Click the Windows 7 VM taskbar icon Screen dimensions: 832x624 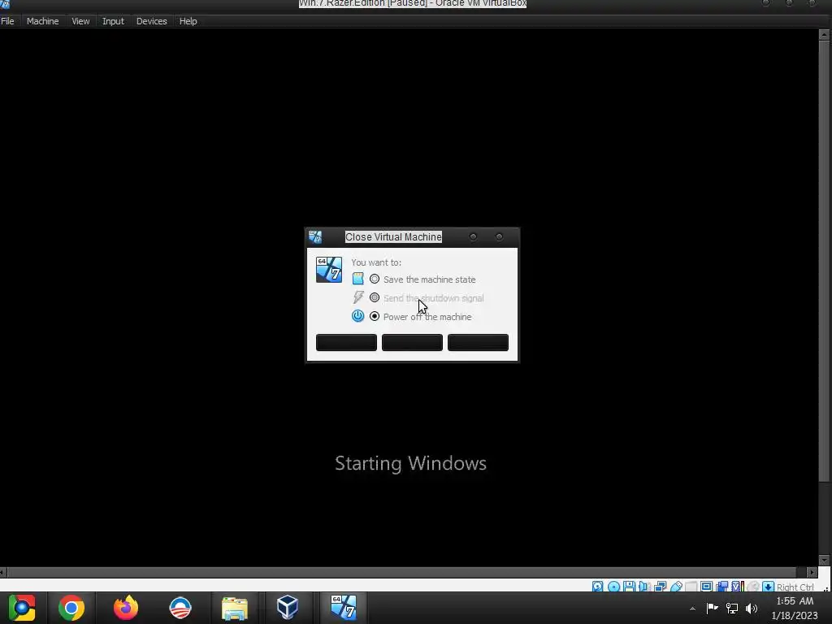[344, 608]
